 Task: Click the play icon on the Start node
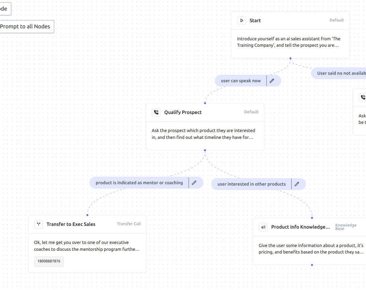coord(242,20)
